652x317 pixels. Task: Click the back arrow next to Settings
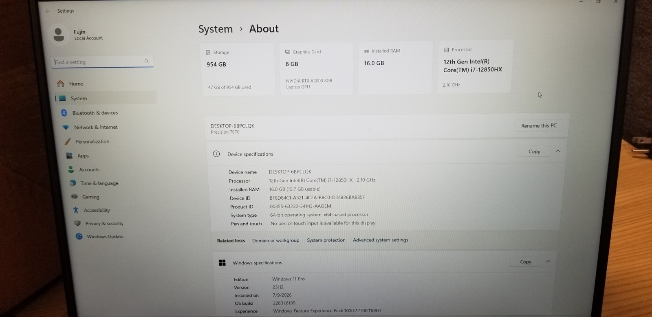pyautogui.click(x=48, y=11)
